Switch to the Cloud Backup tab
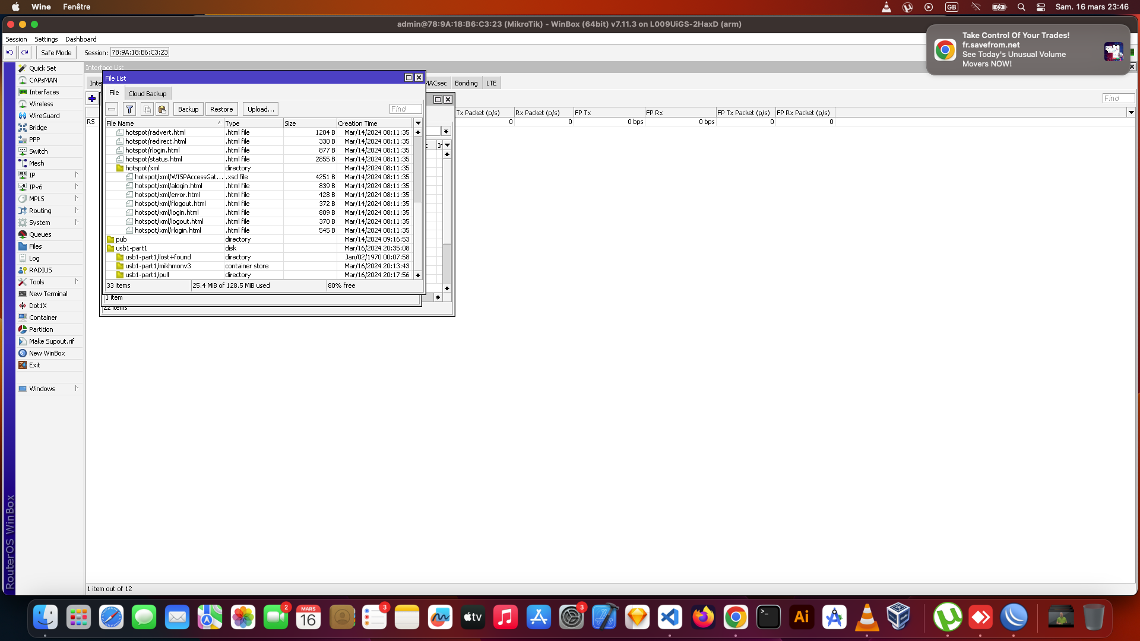Viewport: 1140px width, 641px height. click(x=147, y=94)
